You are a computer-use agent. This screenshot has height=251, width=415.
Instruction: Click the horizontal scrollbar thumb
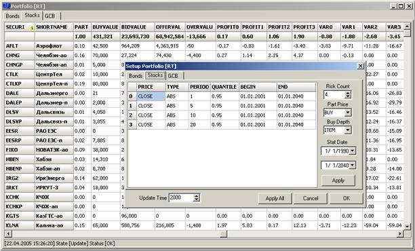tap(224, 234)
